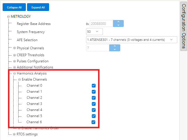Expand the Physical Channels node

pyautogui.click(x=14, y=48)
